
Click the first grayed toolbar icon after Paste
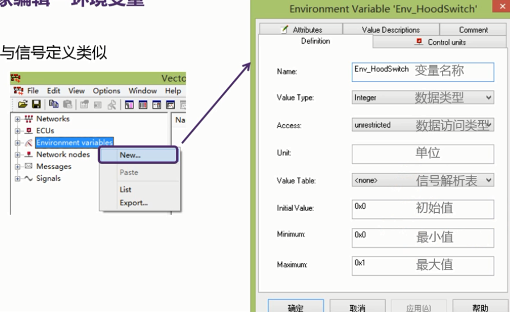click(x=85, y=105)
